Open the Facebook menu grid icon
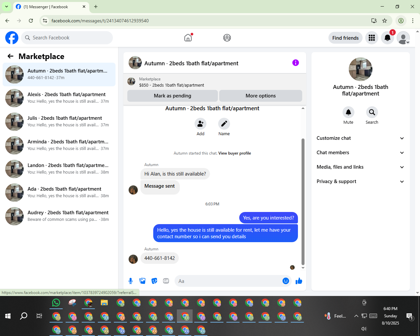 pyautogui.click(x=372, y=38)
